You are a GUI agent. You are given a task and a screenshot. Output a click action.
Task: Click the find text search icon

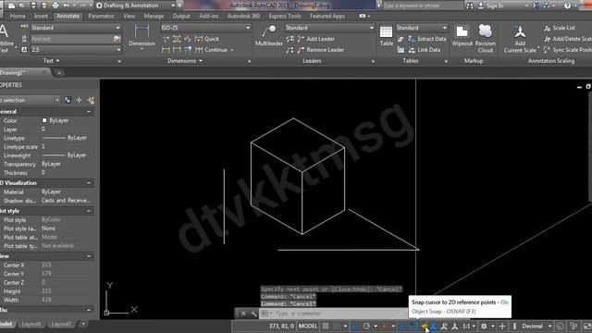click(117, 39)
